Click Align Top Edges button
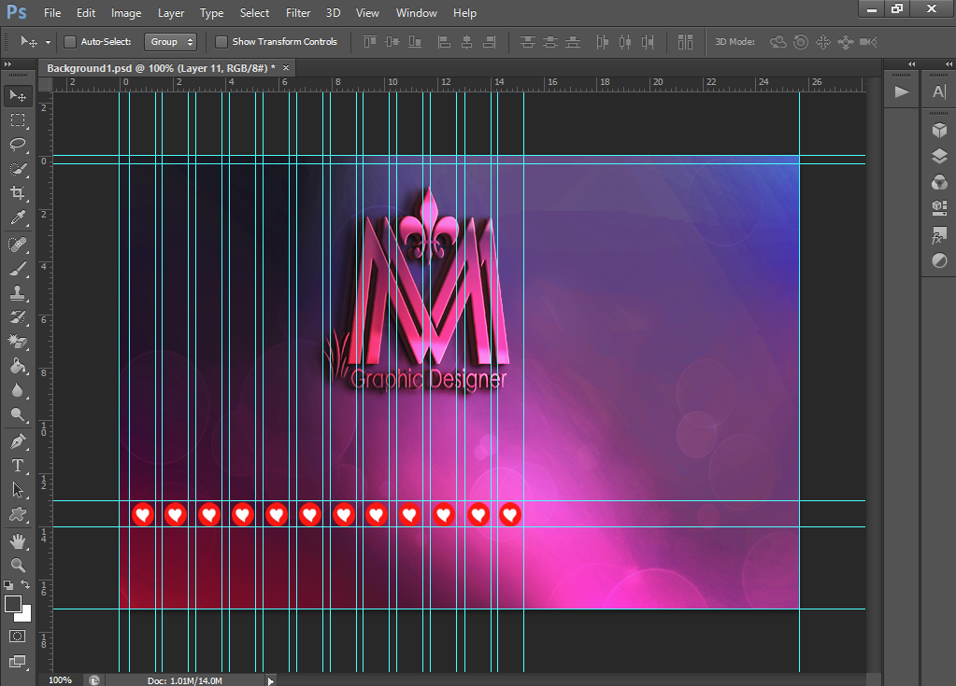The image size is (956, 686). coord(370,42)
